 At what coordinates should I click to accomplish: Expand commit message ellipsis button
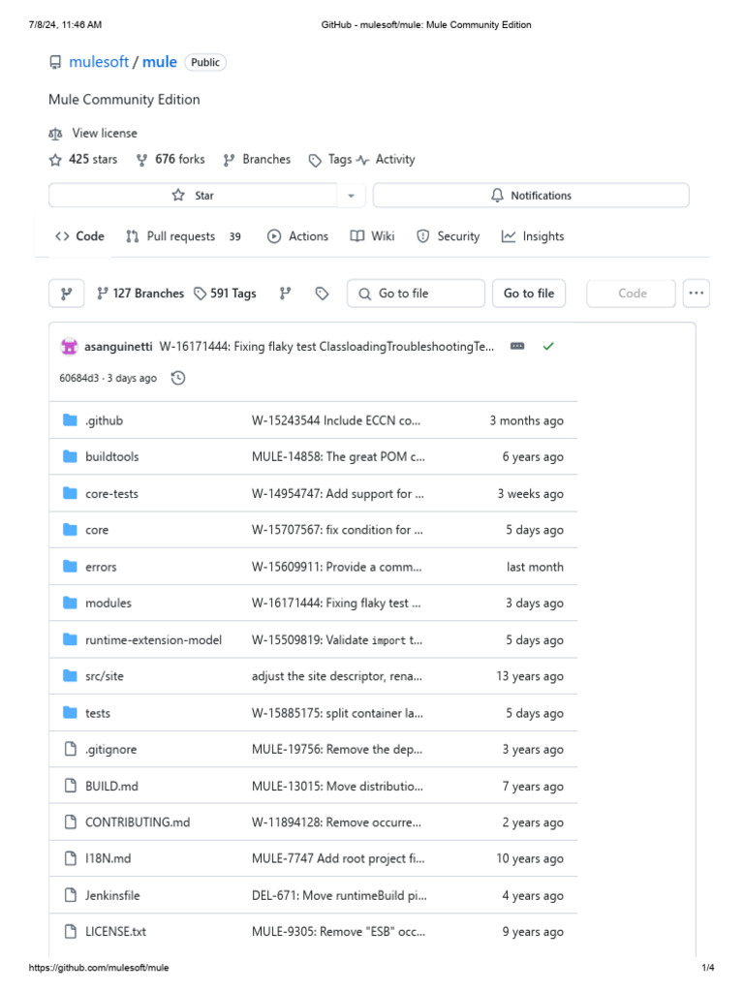tap(517, 346)
